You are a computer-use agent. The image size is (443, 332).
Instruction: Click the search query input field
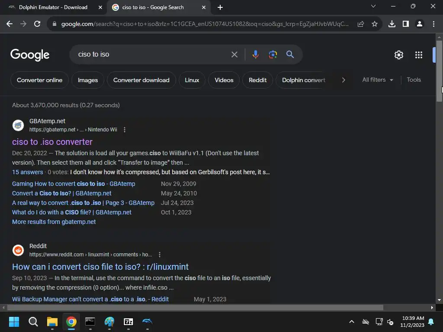tap(153, 54)
